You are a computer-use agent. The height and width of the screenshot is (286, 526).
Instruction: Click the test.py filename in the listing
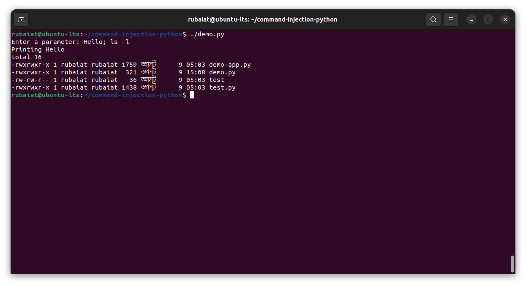(x=222, y=87)
